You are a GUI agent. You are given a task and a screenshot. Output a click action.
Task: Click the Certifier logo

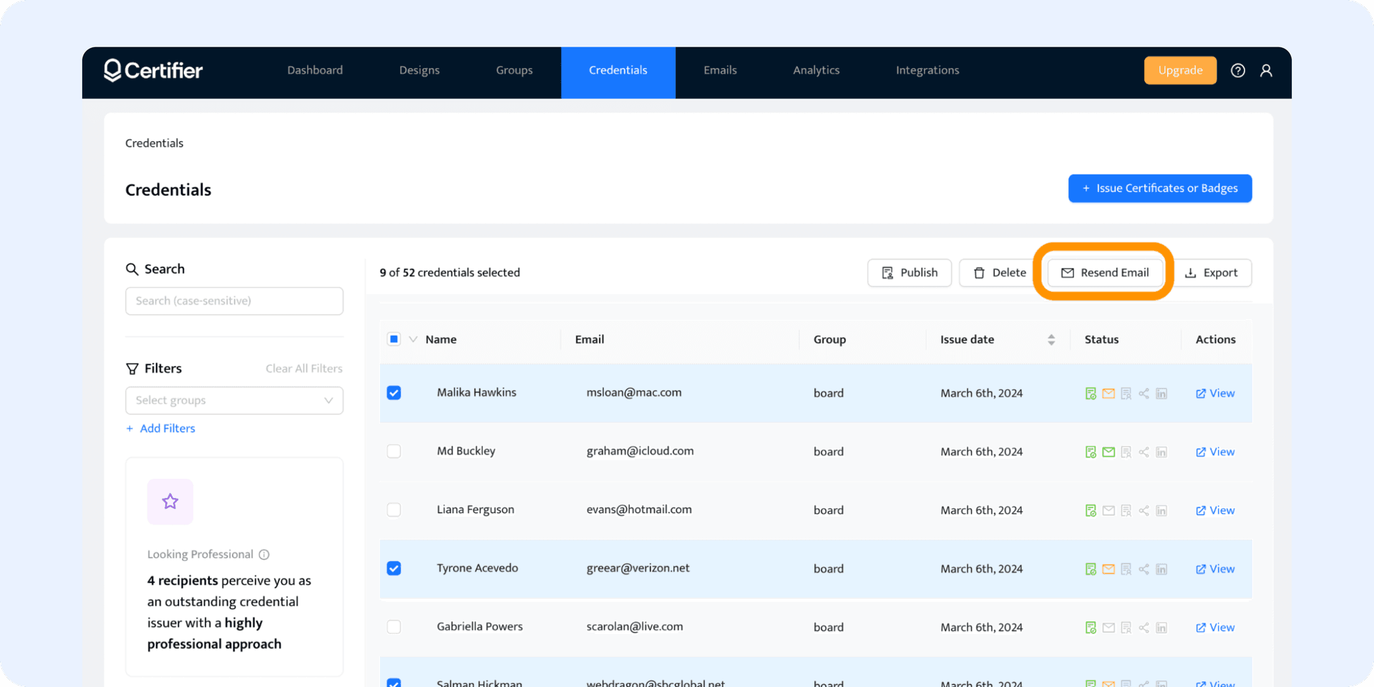(153, 70)
